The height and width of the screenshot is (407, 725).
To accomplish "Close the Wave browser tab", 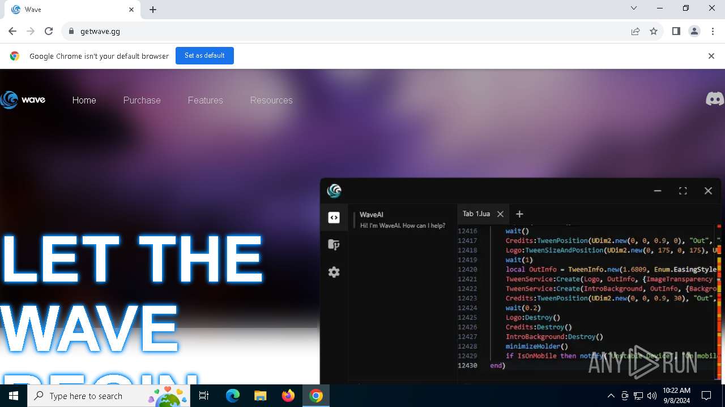I will [131, 10].
